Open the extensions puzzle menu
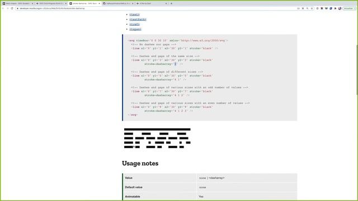Image resolution: width=358 pixels, height=201 pixels. point(335,8)
